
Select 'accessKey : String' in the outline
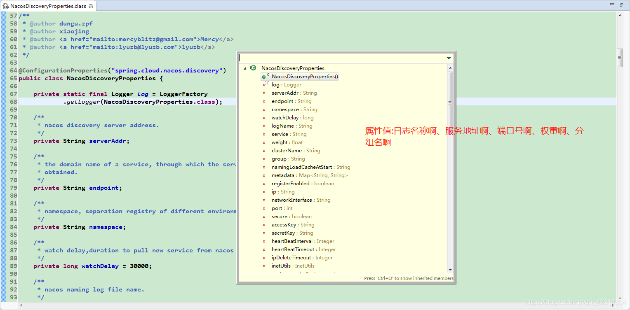click(x=293, y=225)
